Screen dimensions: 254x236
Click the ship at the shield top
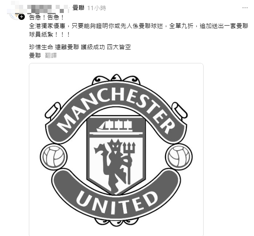pos(115,126)
